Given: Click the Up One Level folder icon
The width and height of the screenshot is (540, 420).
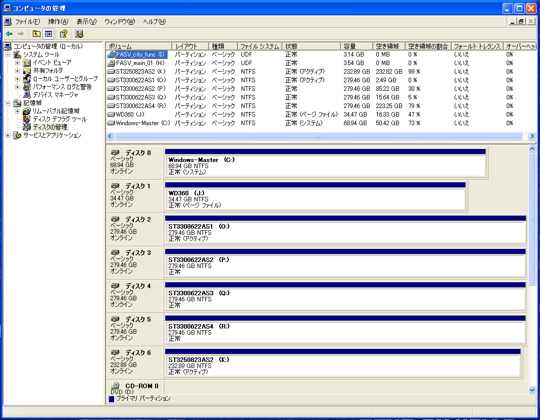Looking at the screenshot, I should click(x=36, y=34).
